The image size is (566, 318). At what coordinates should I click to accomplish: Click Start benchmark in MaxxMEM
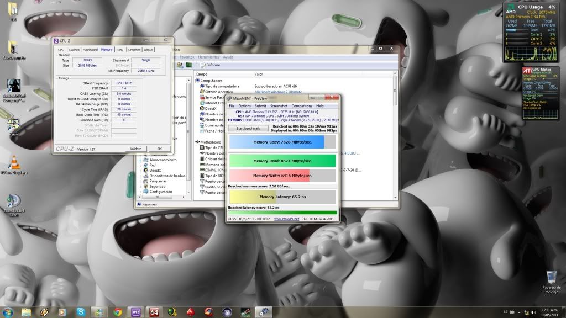coord(248,128)
